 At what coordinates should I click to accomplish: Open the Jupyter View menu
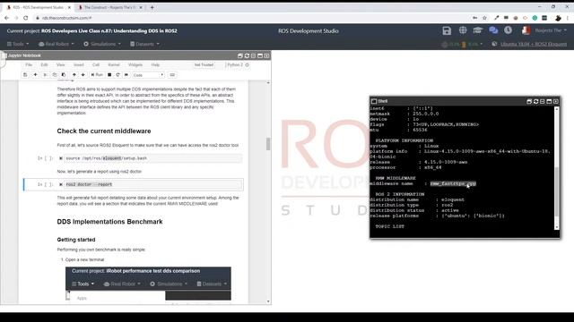tap(60, 64)
